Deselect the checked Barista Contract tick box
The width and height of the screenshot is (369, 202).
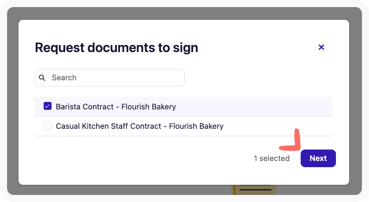pyautogui.click(x=48, y=106)
